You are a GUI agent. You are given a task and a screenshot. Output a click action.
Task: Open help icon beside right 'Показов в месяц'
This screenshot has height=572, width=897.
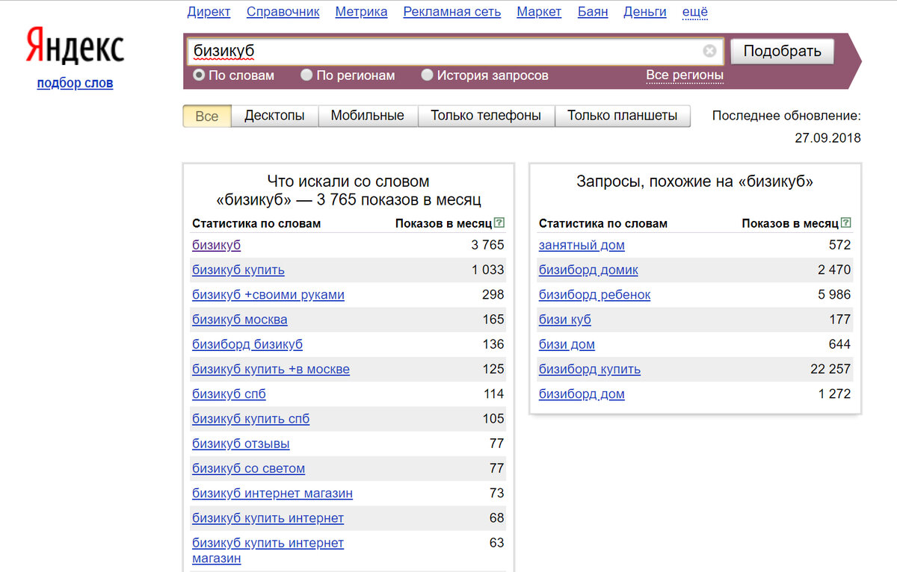846,223
